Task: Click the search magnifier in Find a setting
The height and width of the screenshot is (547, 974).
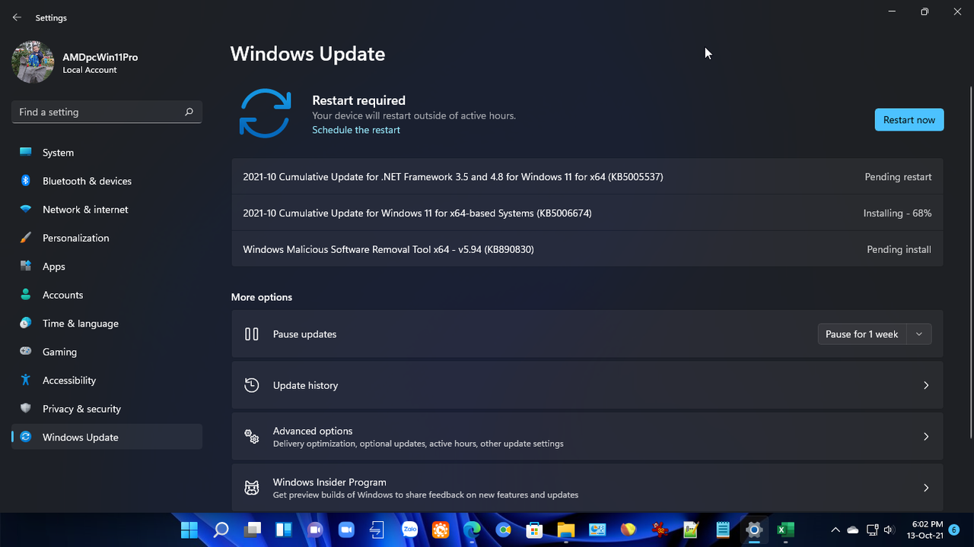Action: pyautogui.click(x=189, y=112)
